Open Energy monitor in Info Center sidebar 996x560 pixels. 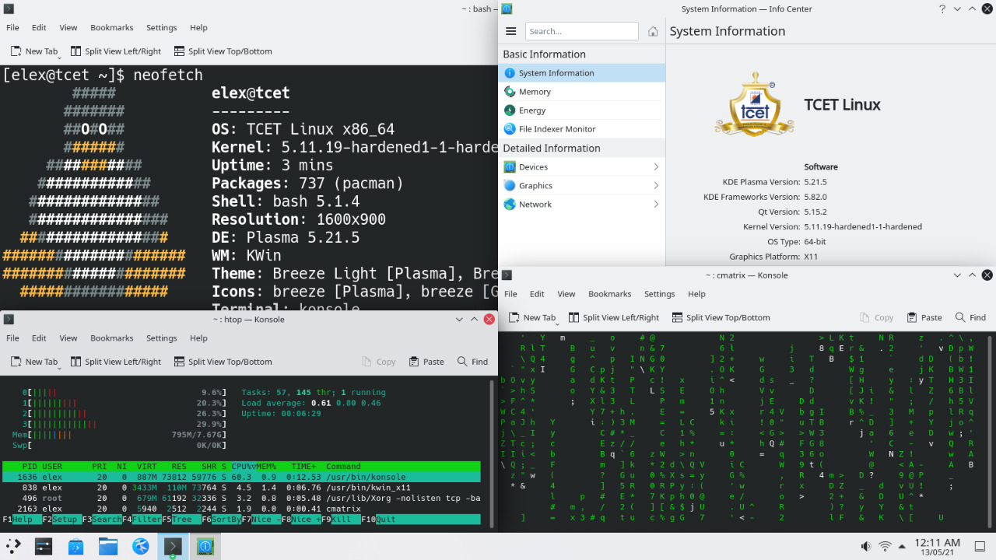[x=534, y=110]
